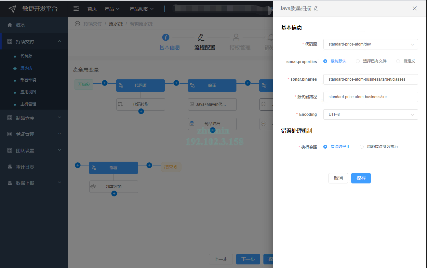
Task: Click the plus icon between 代码源 and 编译
Action: pyautogui.click(x=176, y=83)
